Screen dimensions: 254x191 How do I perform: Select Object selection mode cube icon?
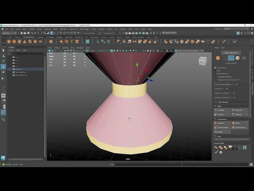(x=218, y=58)
